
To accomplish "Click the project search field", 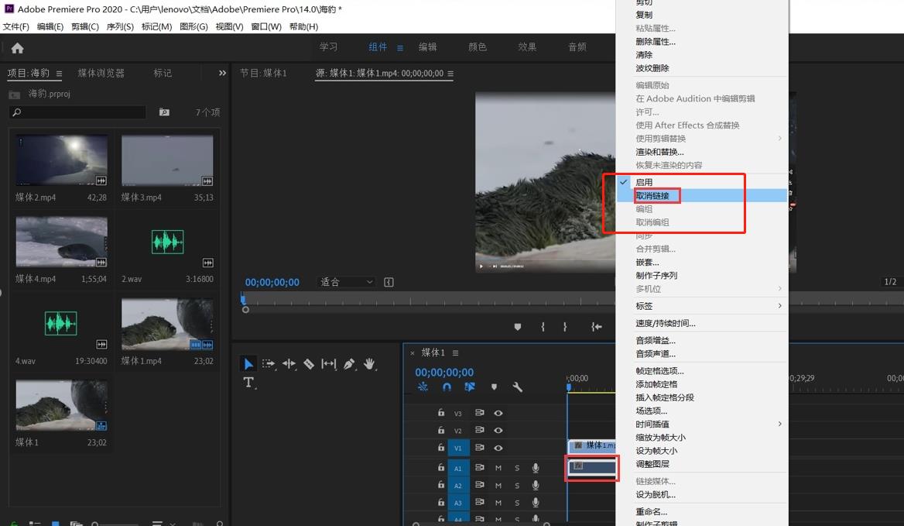I will click(77, 112).
